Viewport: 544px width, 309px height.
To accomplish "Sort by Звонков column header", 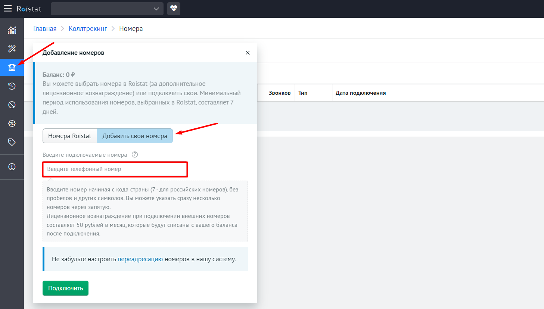I will (280, 93).
